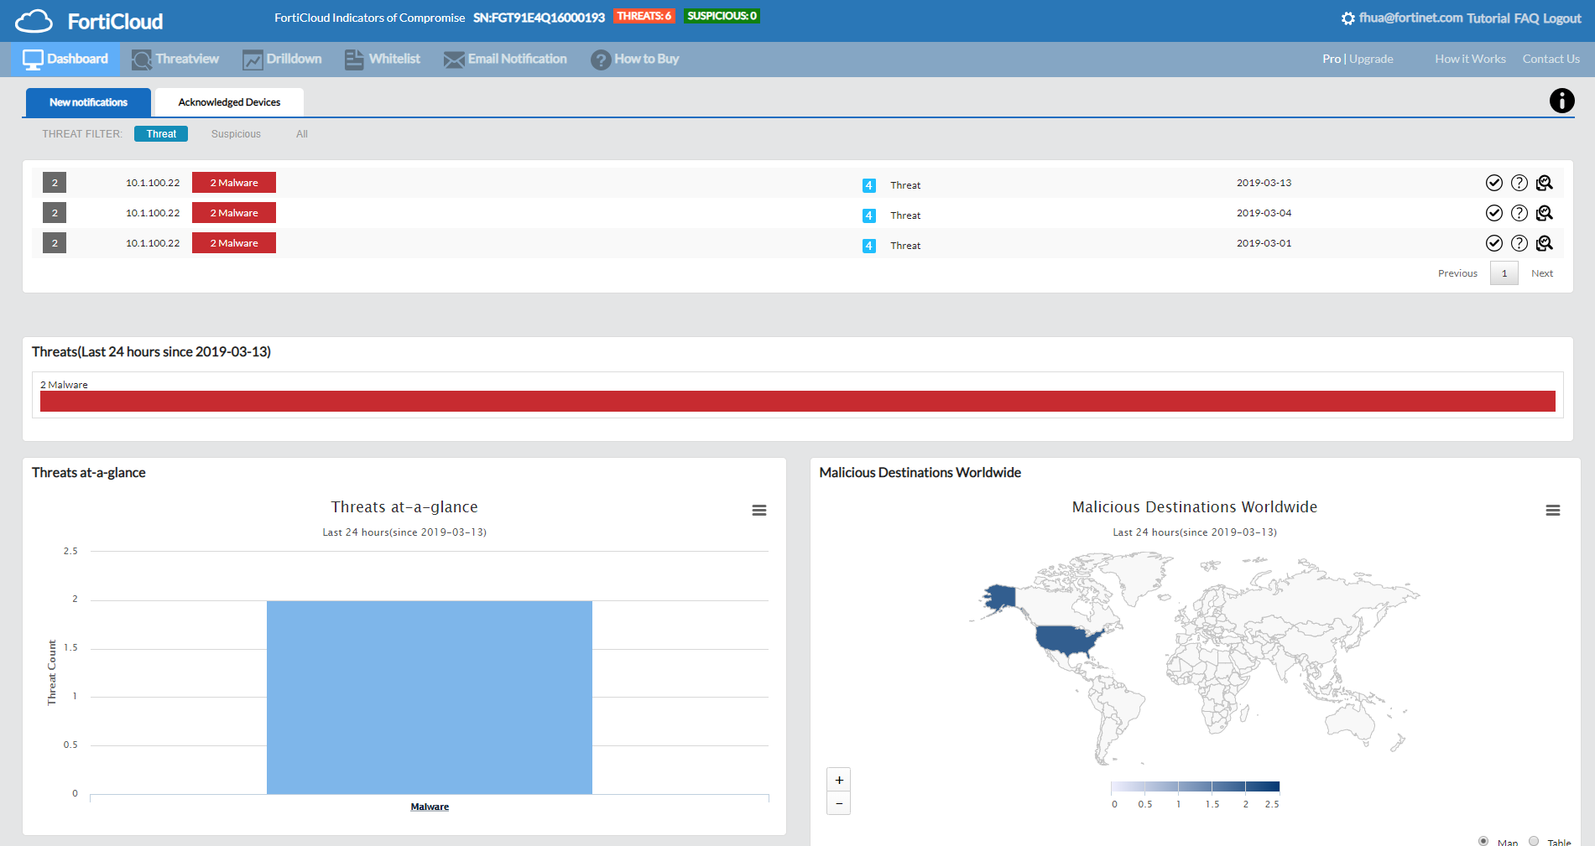
Task: Click the How to Buy question icon
Action: pos(601,60)
